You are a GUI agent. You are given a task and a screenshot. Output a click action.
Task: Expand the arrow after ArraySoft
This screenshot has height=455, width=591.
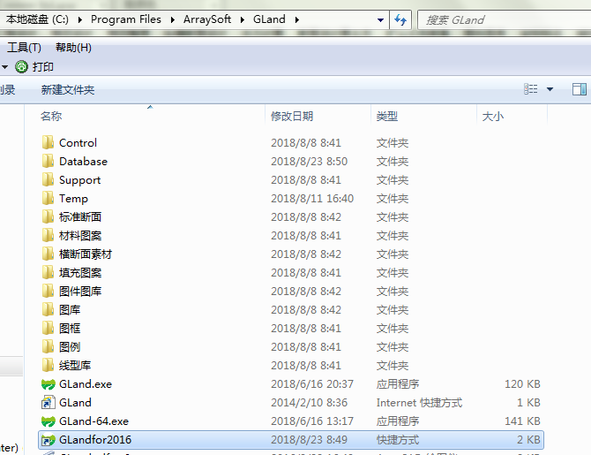coord(243,19)
